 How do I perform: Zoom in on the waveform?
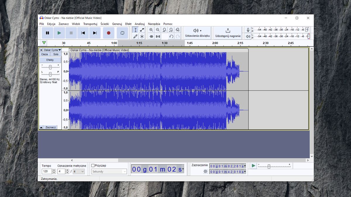[151, 29]
